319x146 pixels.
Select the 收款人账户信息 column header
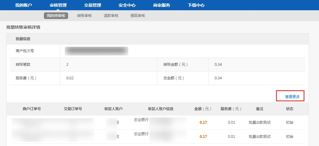[x=161, y=109]
